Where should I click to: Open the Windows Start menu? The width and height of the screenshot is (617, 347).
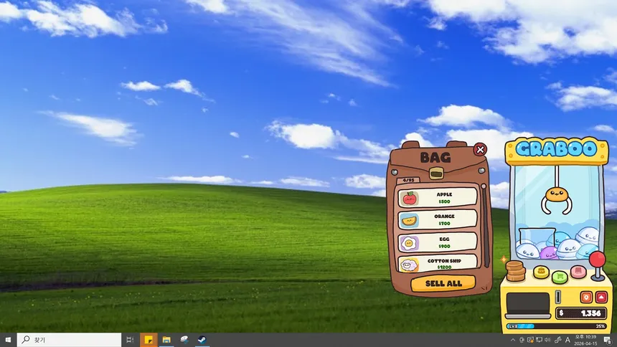[8, 340]
